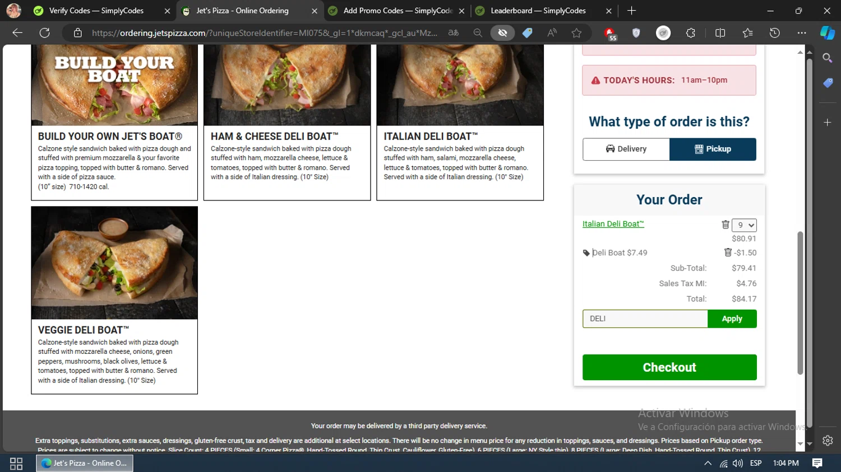
Task: Close the Verify Codes tab
Action: [x=167, y=11]
